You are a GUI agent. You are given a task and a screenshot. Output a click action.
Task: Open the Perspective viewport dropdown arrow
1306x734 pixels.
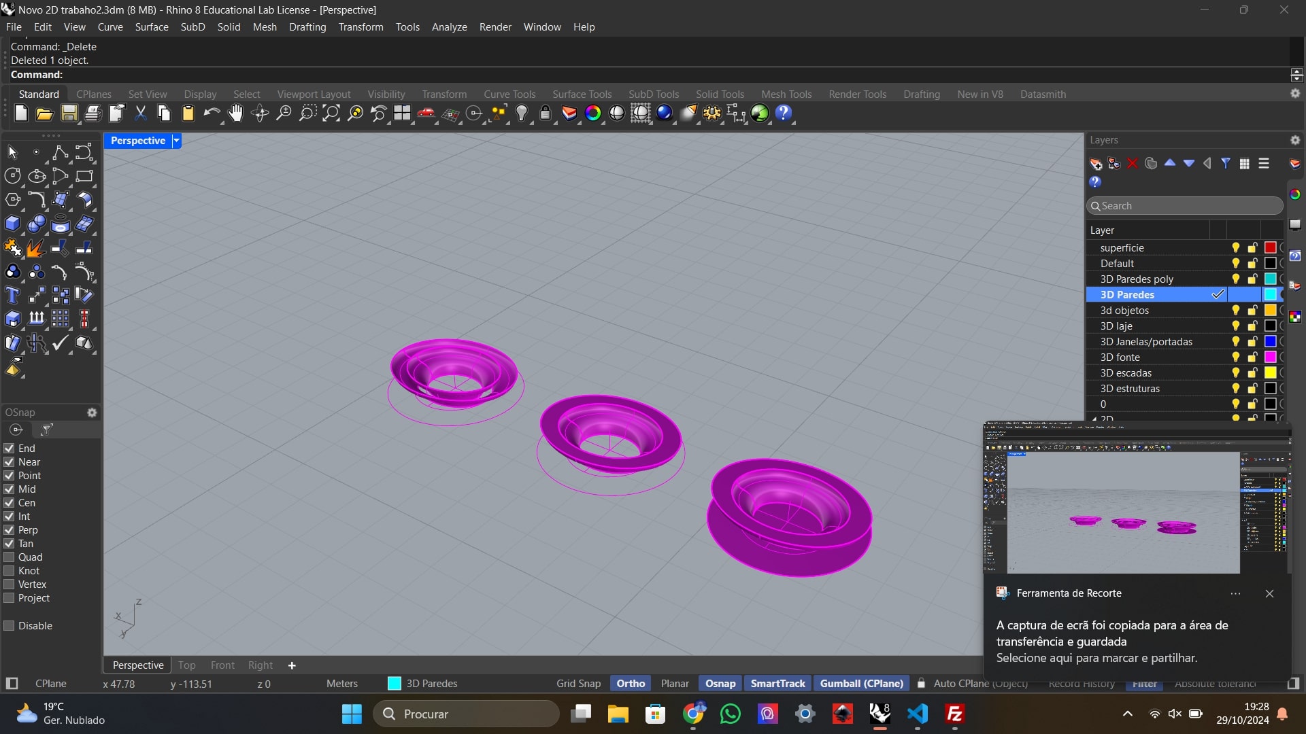[x=176, y=141]
